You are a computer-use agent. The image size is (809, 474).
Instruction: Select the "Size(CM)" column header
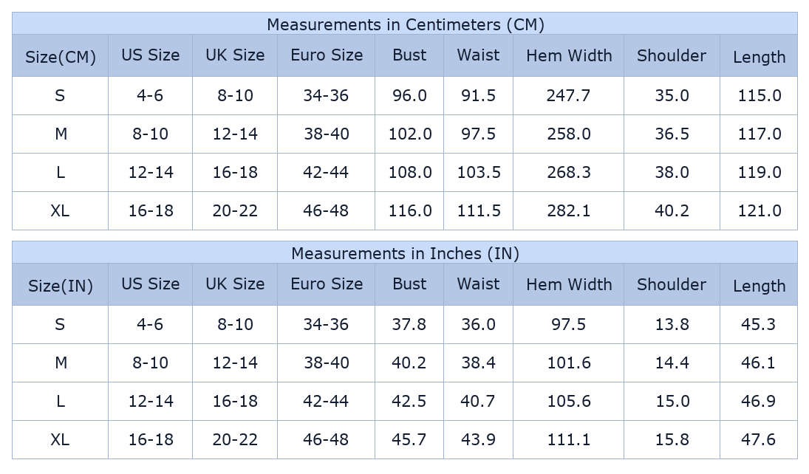click(61, 57)
